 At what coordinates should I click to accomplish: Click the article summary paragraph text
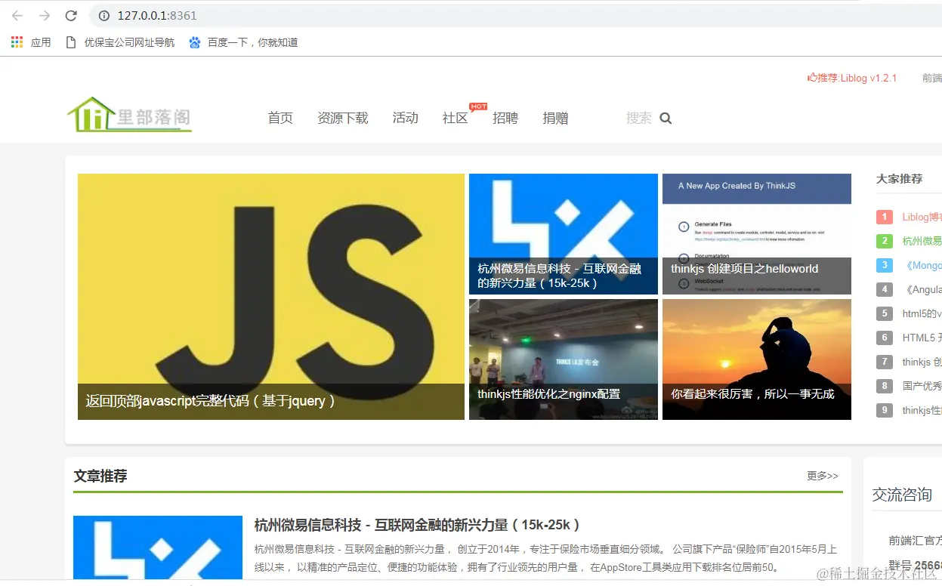(545, 558)
